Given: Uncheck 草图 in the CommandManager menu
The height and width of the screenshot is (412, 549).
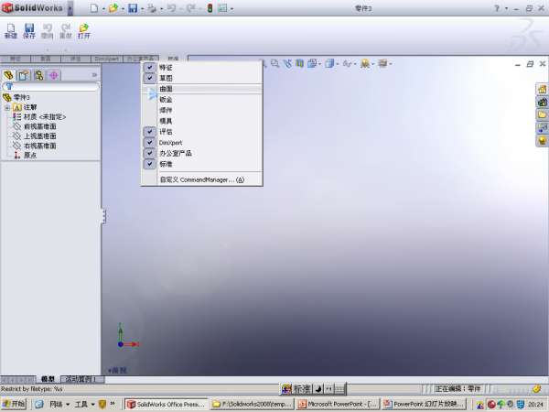Looking at the screenshot, I should pos(149,79).
